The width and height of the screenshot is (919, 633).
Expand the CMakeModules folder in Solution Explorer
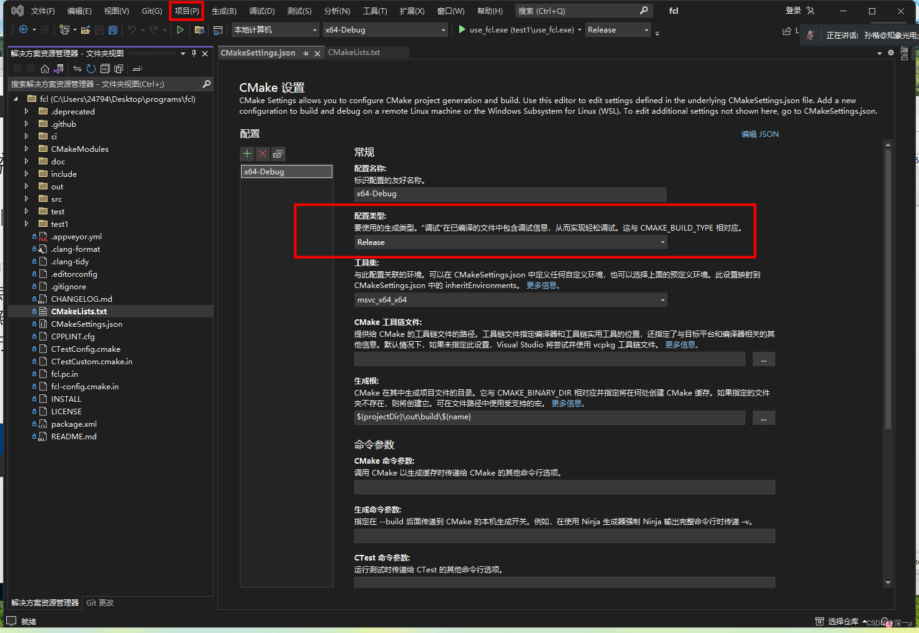(26, 149)
